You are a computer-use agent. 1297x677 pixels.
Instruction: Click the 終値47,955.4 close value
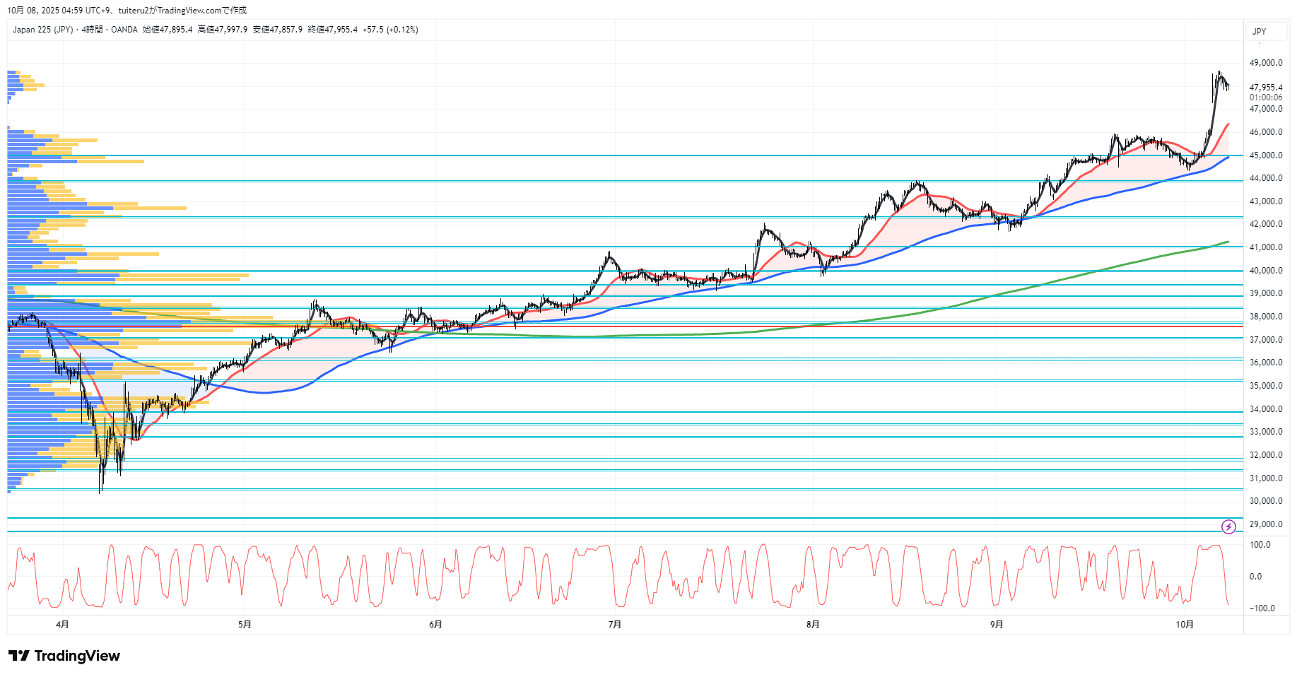[x=333, y=30]
